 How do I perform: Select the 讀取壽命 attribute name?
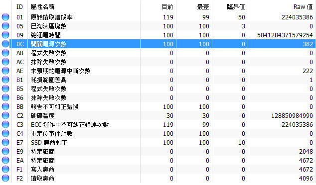[x=42, y=178]
